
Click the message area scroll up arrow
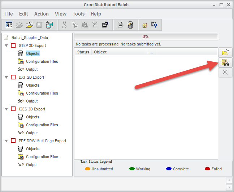pos(229,180)
